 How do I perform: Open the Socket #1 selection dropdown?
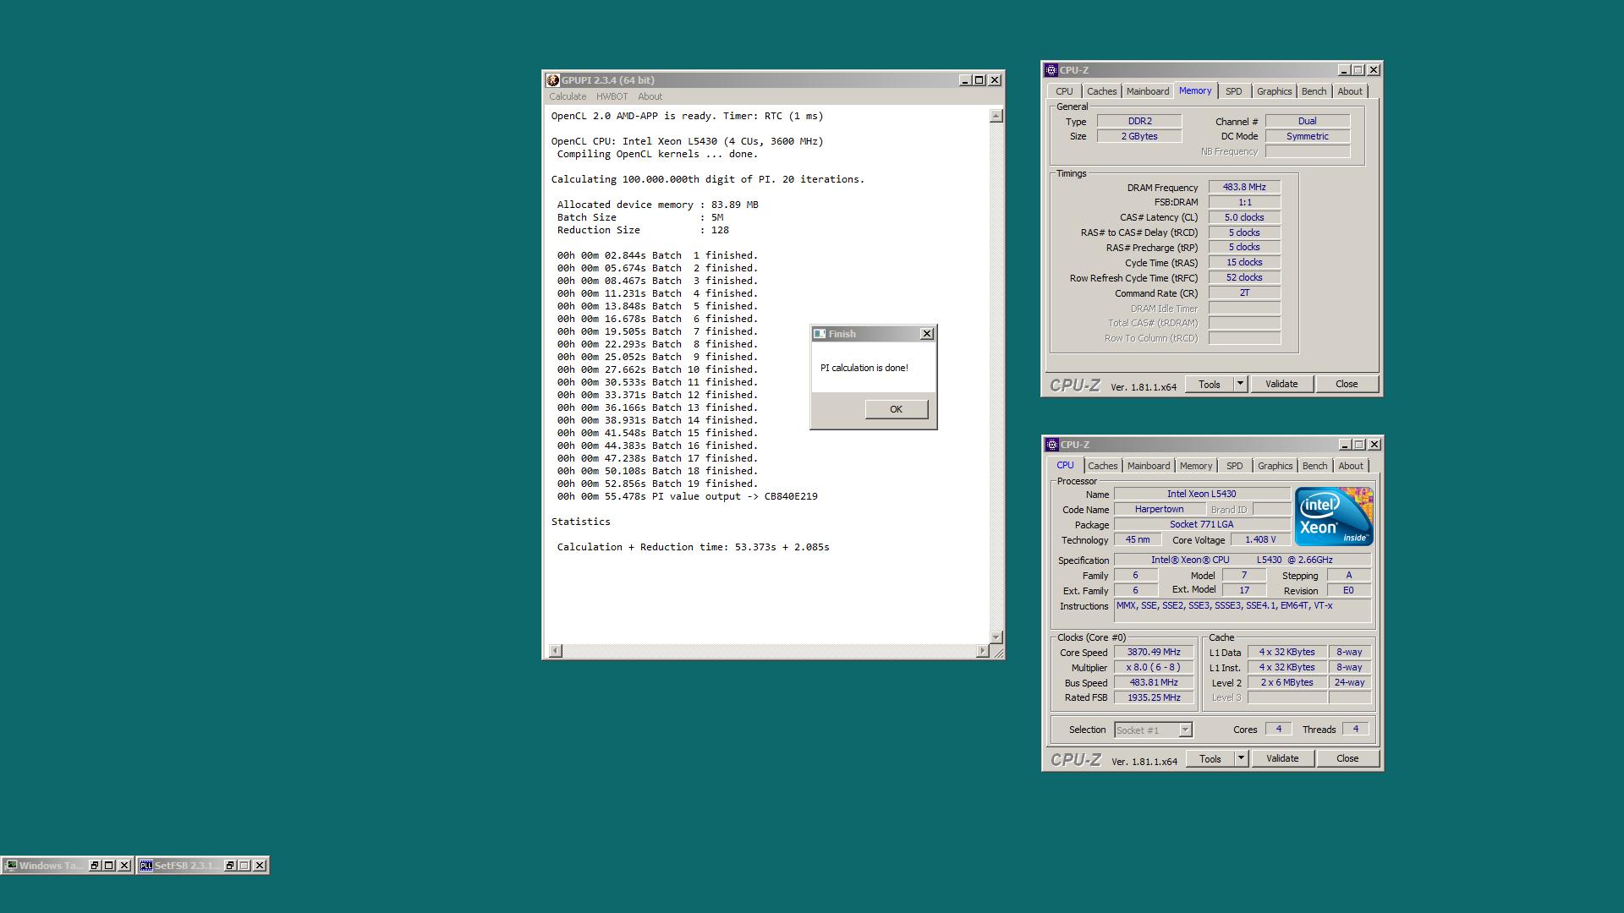1185,730
